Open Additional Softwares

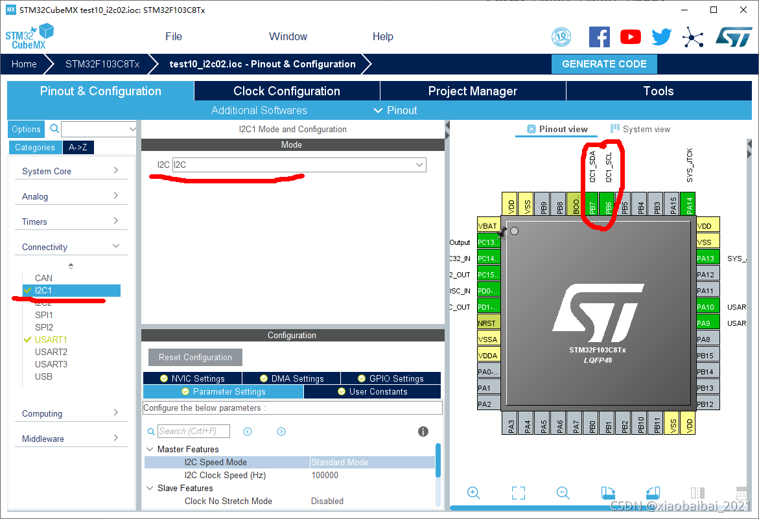(259, 110)
